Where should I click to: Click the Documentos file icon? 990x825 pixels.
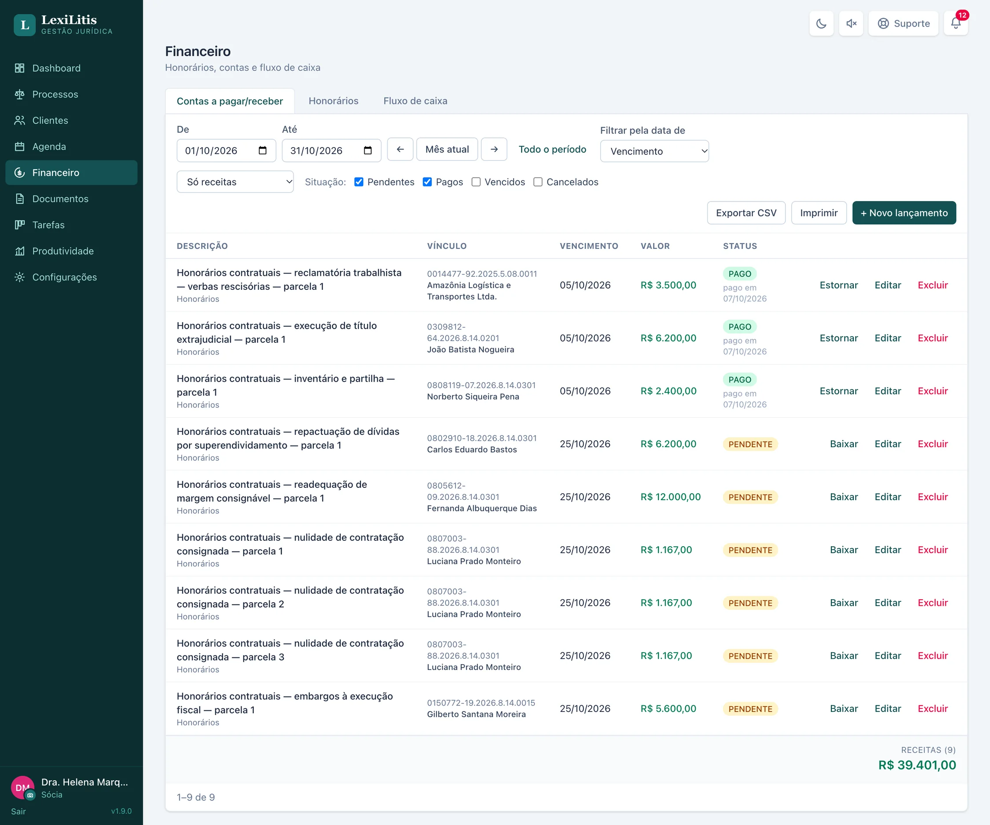[19, 199]
